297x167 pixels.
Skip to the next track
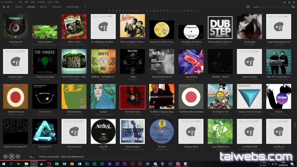pos(18,156)
